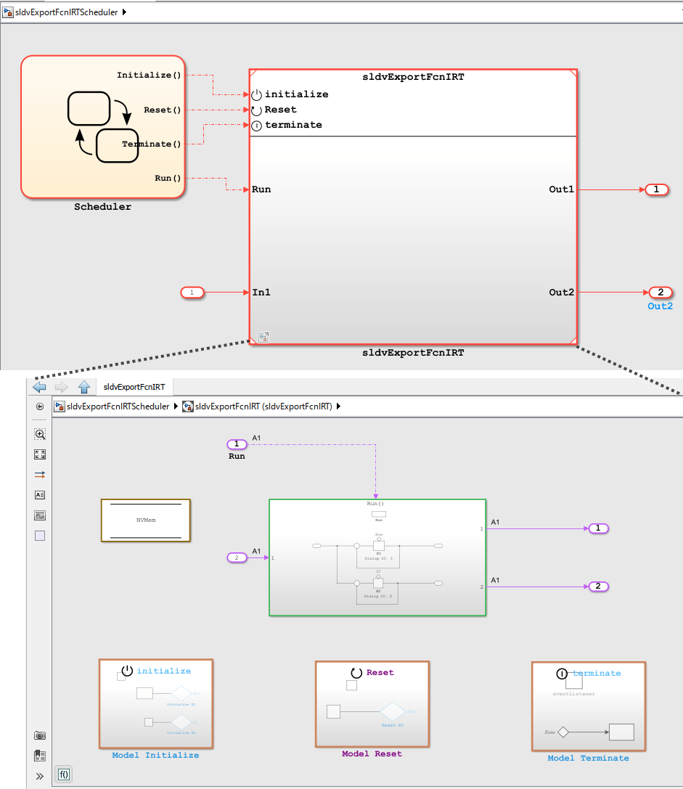683x789 pixels.
Task: Click the f() badge at the bottom
Action: pyautogui.click(x=64, y=774)
